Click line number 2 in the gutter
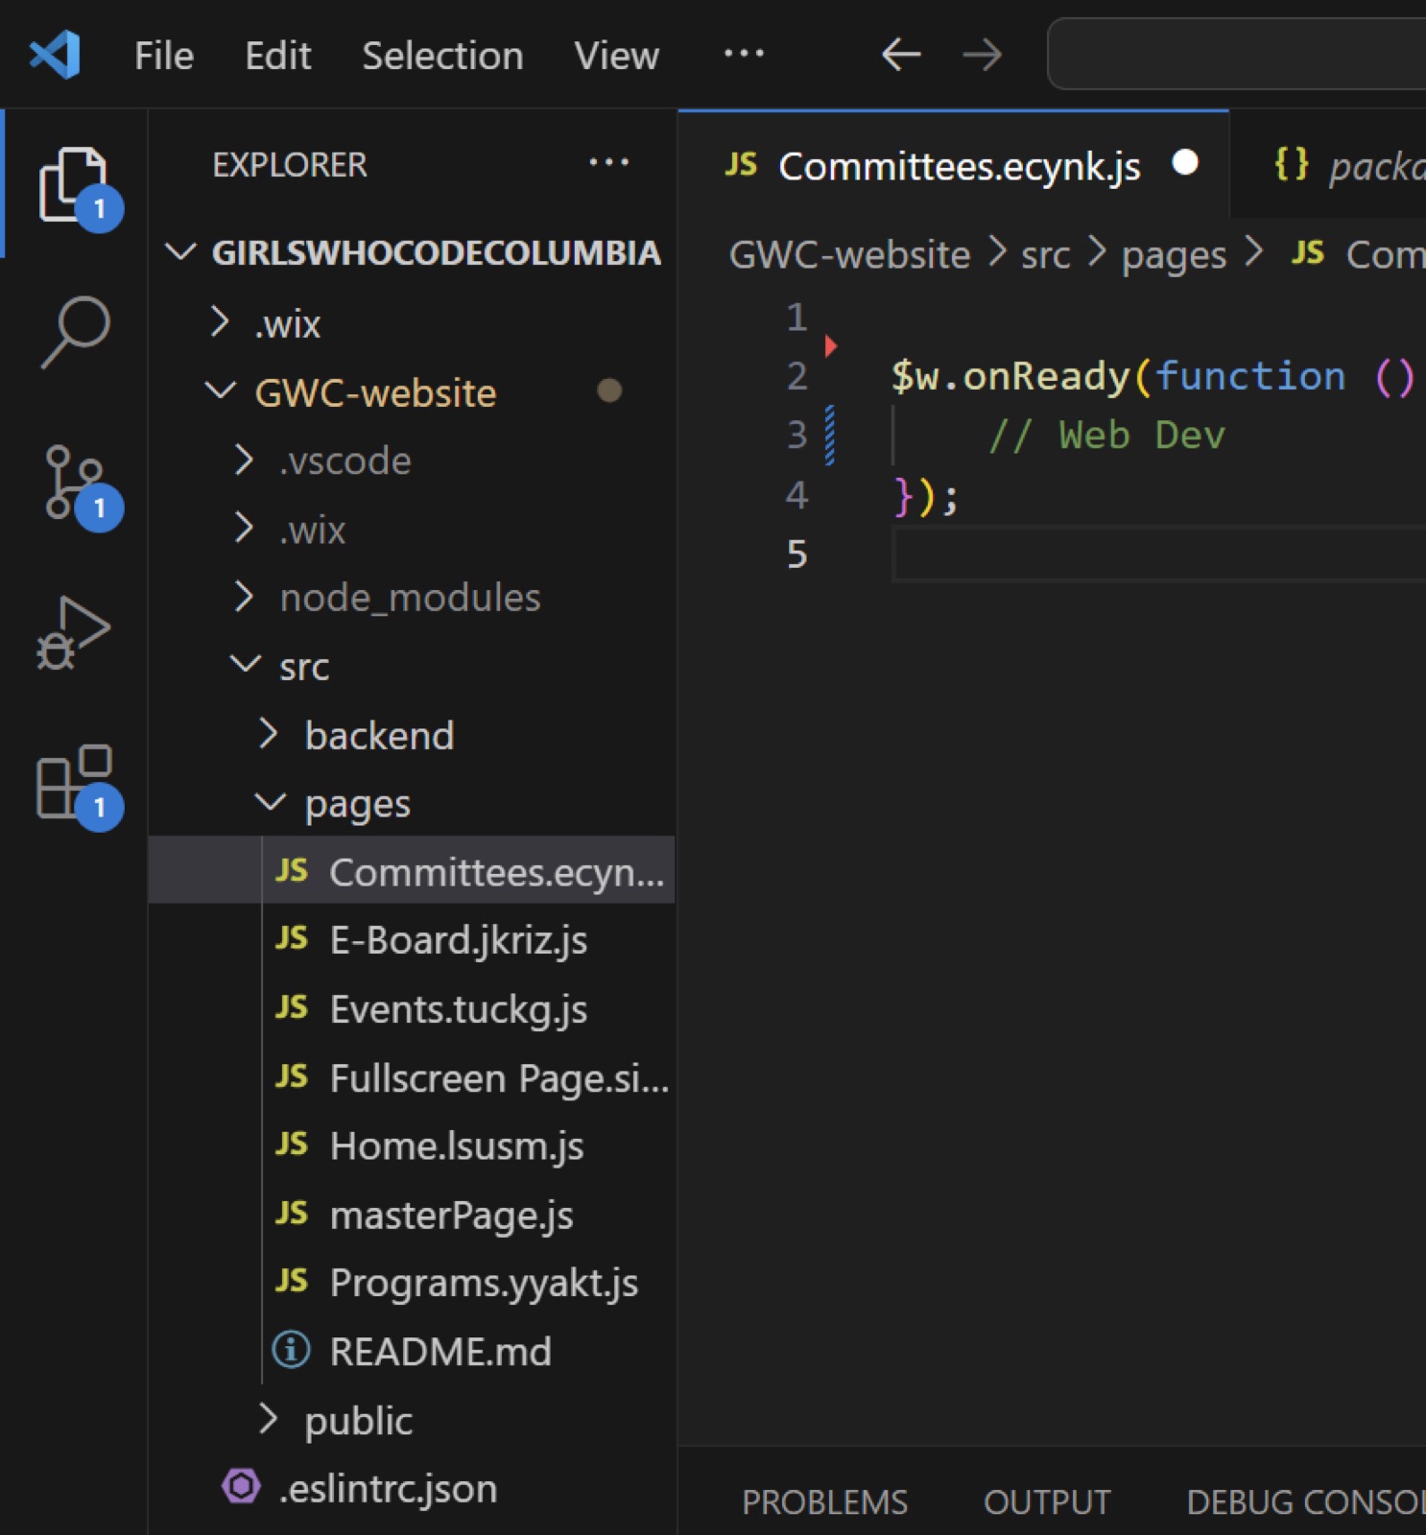Screen dimensions: 1426x1535 [796, 375]
